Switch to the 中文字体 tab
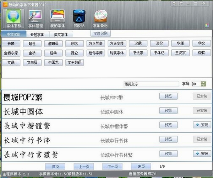213x178 pixels. pyautogui.click(x=13, y=34)
